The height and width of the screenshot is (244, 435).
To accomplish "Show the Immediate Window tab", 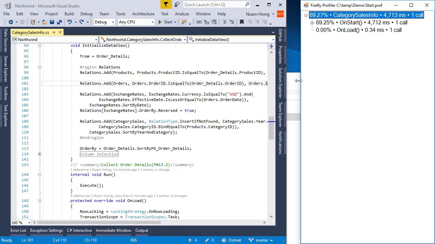I will pyautogui.click(x=114, y=230).
